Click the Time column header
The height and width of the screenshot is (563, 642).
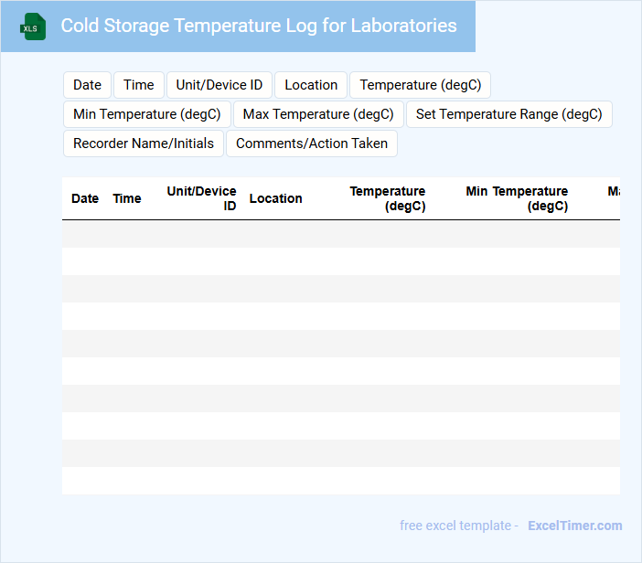click(127, 198)
